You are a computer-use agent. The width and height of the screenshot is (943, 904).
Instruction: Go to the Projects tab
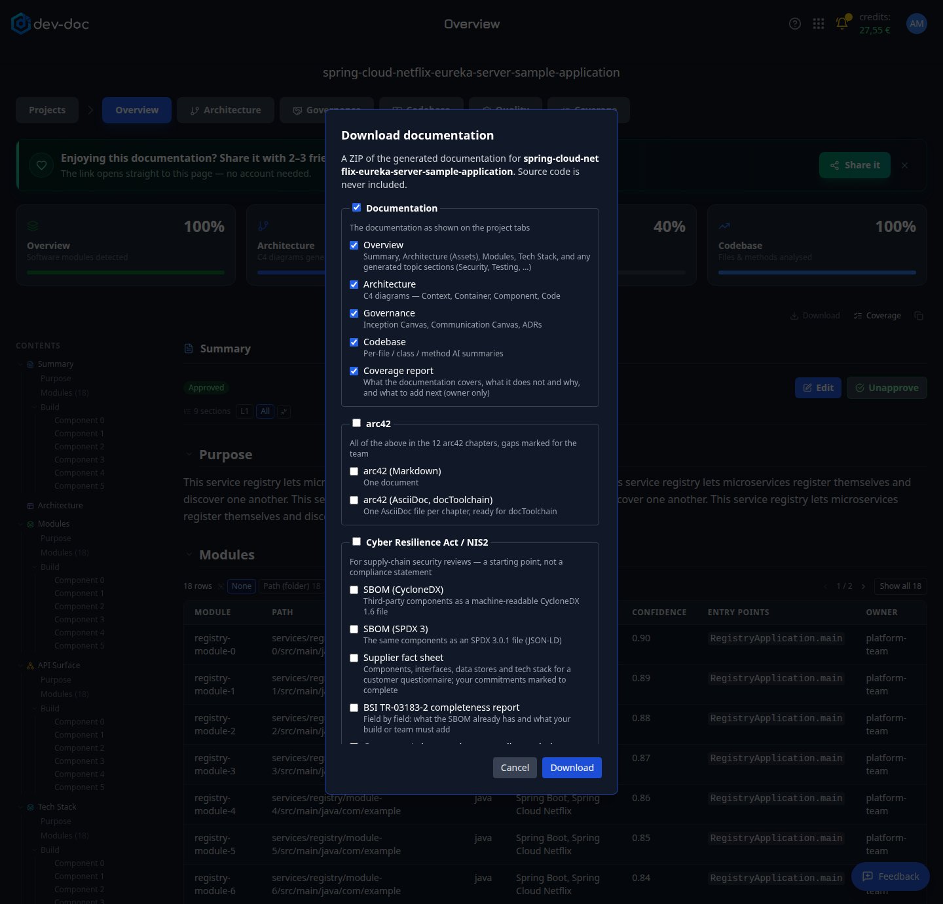[47, 110]
